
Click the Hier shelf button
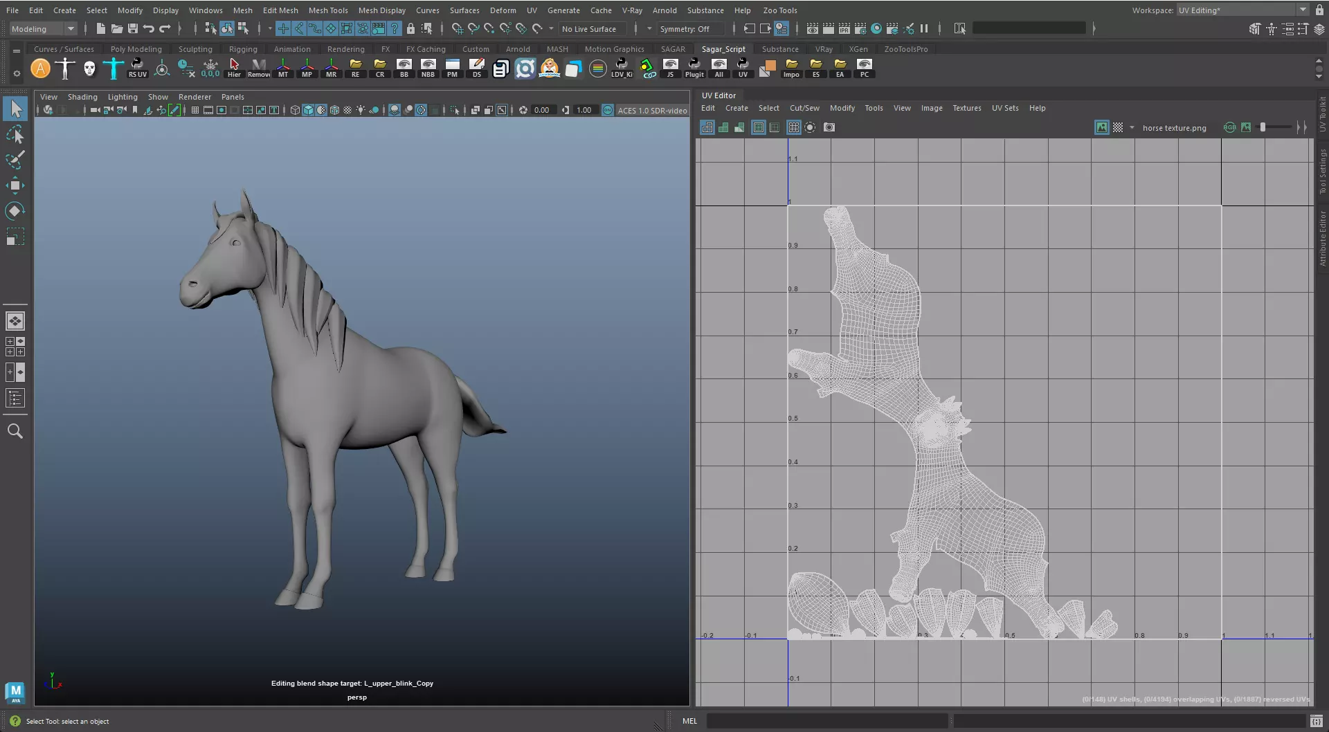click(x=234, y=68)
